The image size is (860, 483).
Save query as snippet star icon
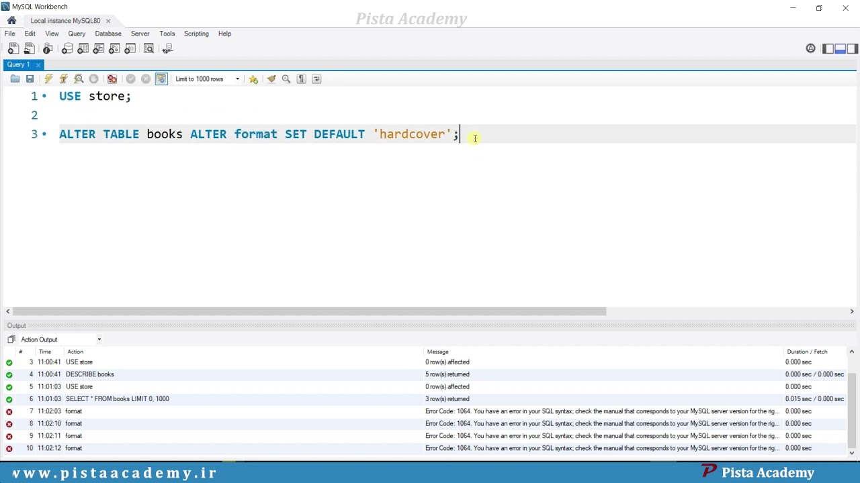point(253,79)
